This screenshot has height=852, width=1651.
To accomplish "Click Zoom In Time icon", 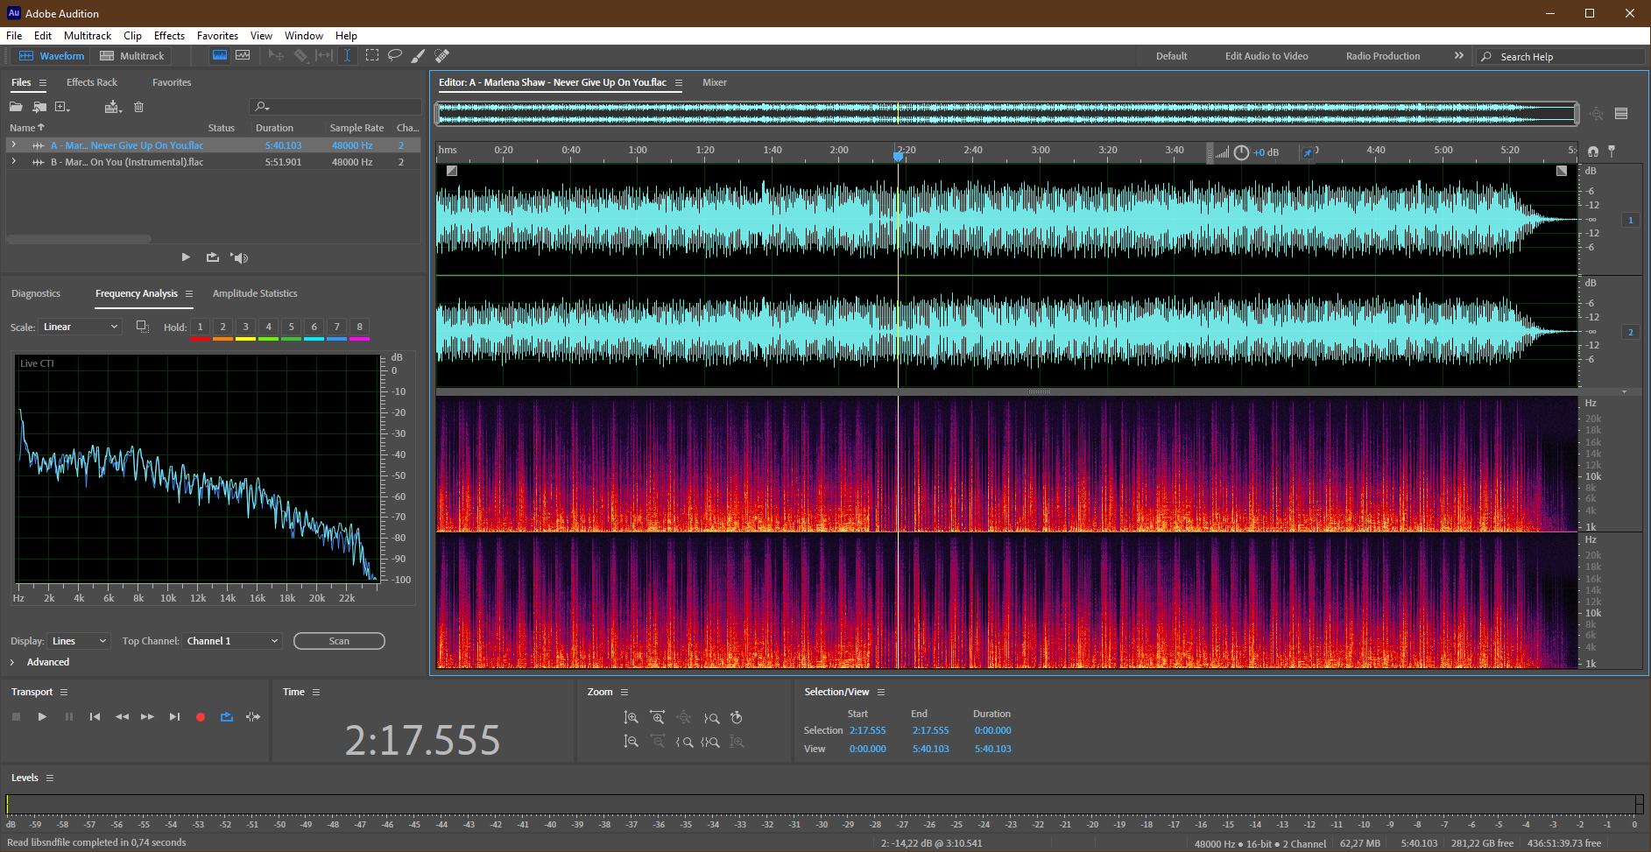I will (657, 718).
